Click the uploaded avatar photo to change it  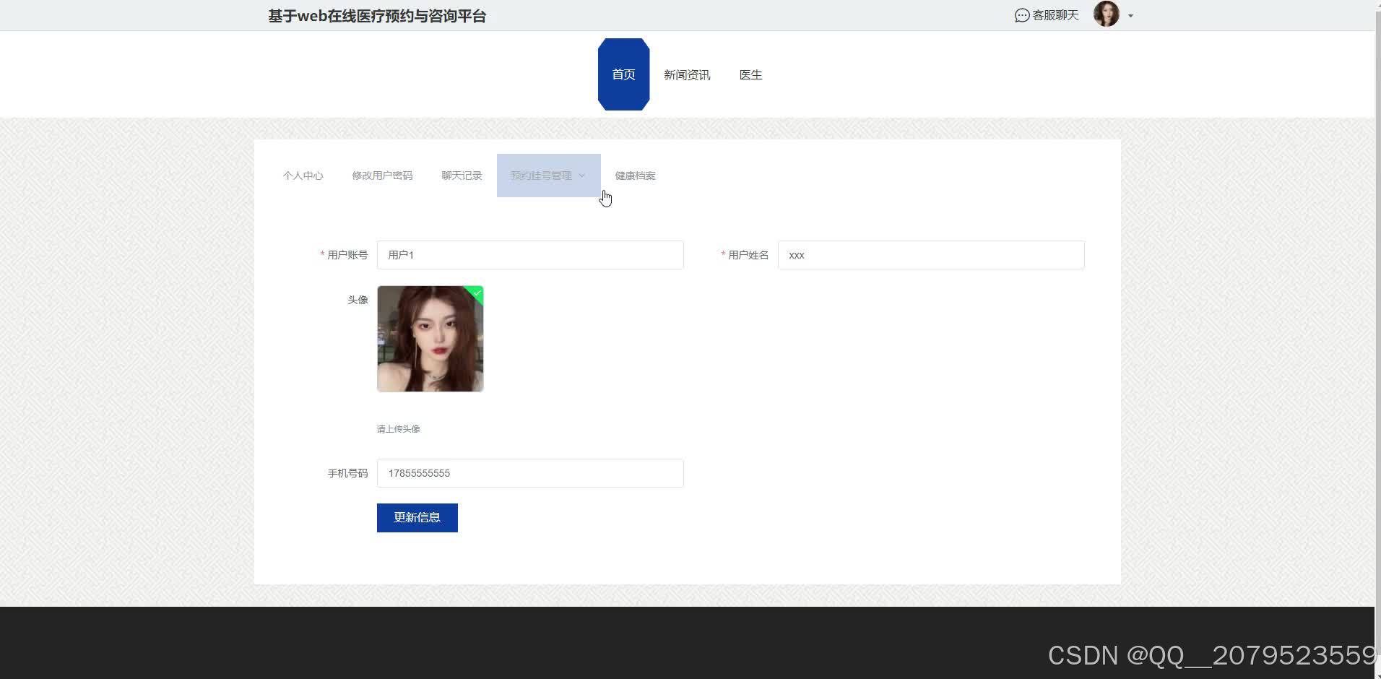pyautogui.click(x=430, y=338)
